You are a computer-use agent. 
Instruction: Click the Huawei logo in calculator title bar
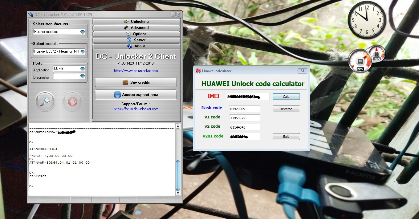pos(198,71)
